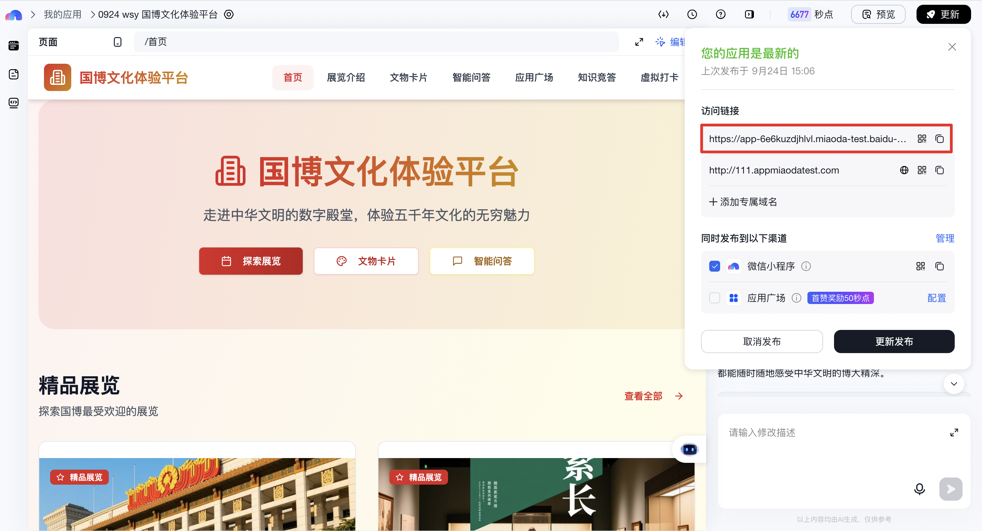
Task: Open the floating robot assistant icon
Action: (689, 450)
